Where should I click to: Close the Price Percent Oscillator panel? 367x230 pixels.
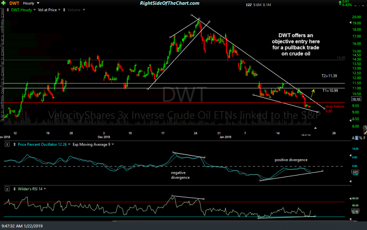(x=6, y=145)
